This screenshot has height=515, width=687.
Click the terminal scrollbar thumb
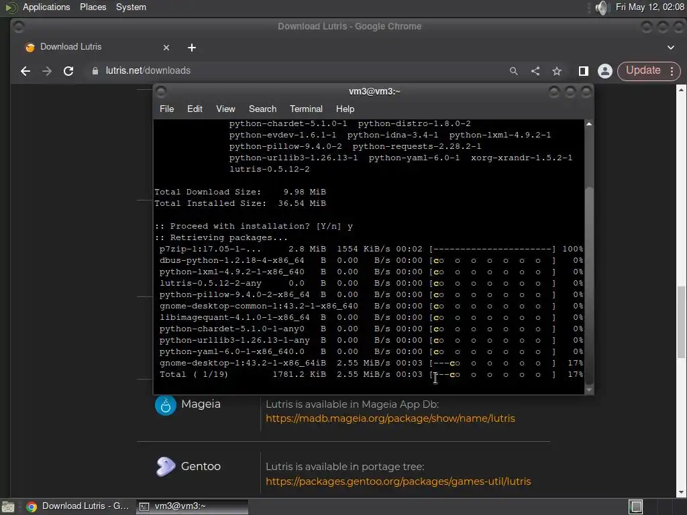[x=589, y=284]
